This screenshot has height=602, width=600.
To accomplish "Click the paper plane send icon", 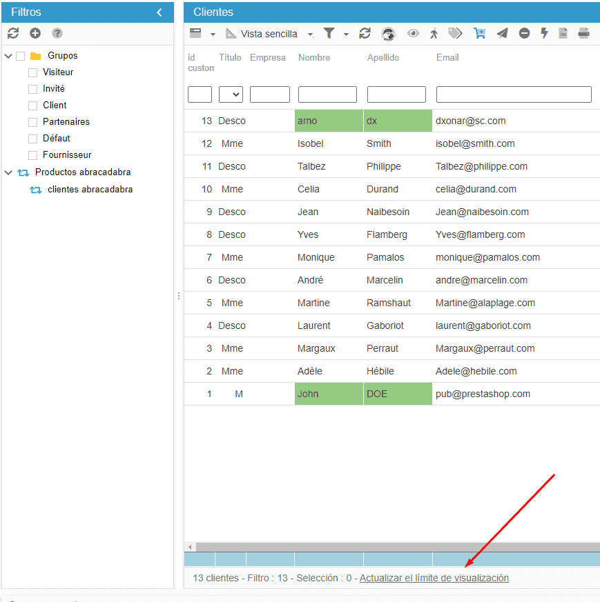I will pyautogui.click(x=502, y=33).
